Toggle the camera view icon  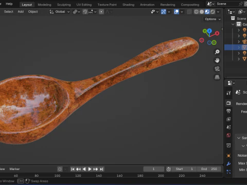[217, 69]
